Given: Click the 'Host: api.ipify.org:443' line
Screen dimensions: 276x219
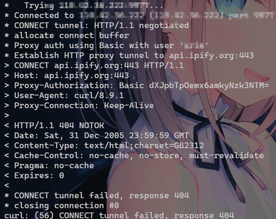Looking at the screenshot, I should click(x=67, y=75).
